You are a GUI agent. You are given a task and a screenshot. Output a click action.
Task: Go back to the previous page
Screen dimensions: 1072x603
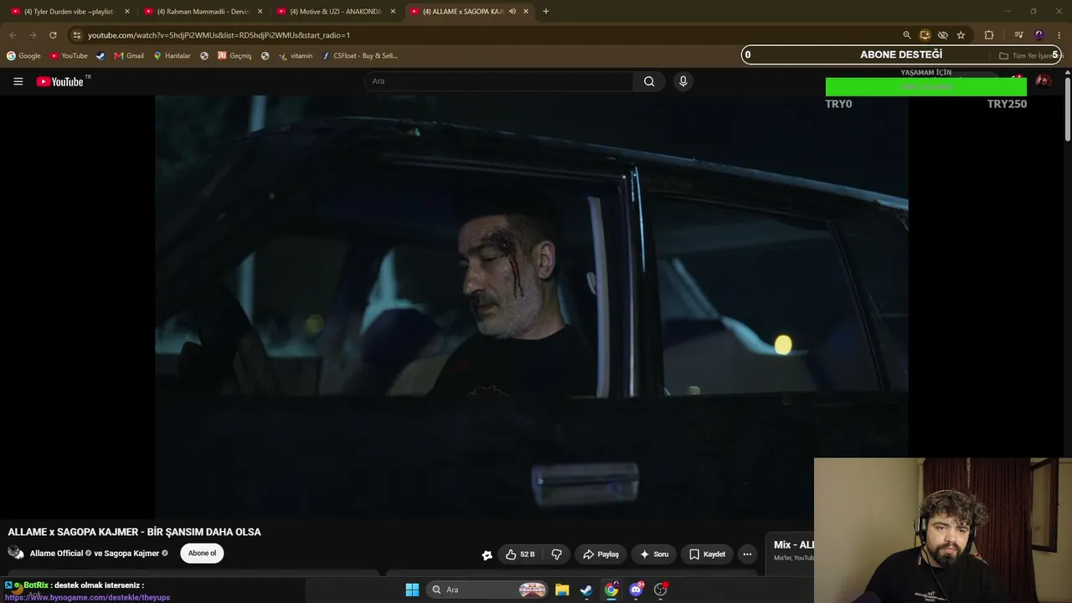point(13,35)
